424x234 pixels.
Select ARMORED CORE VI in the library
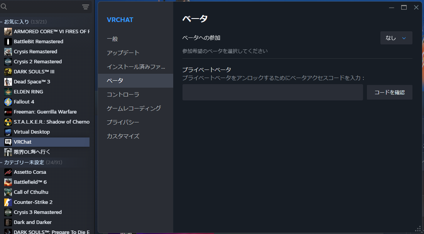pyautogui.click(x=45, y=32)
